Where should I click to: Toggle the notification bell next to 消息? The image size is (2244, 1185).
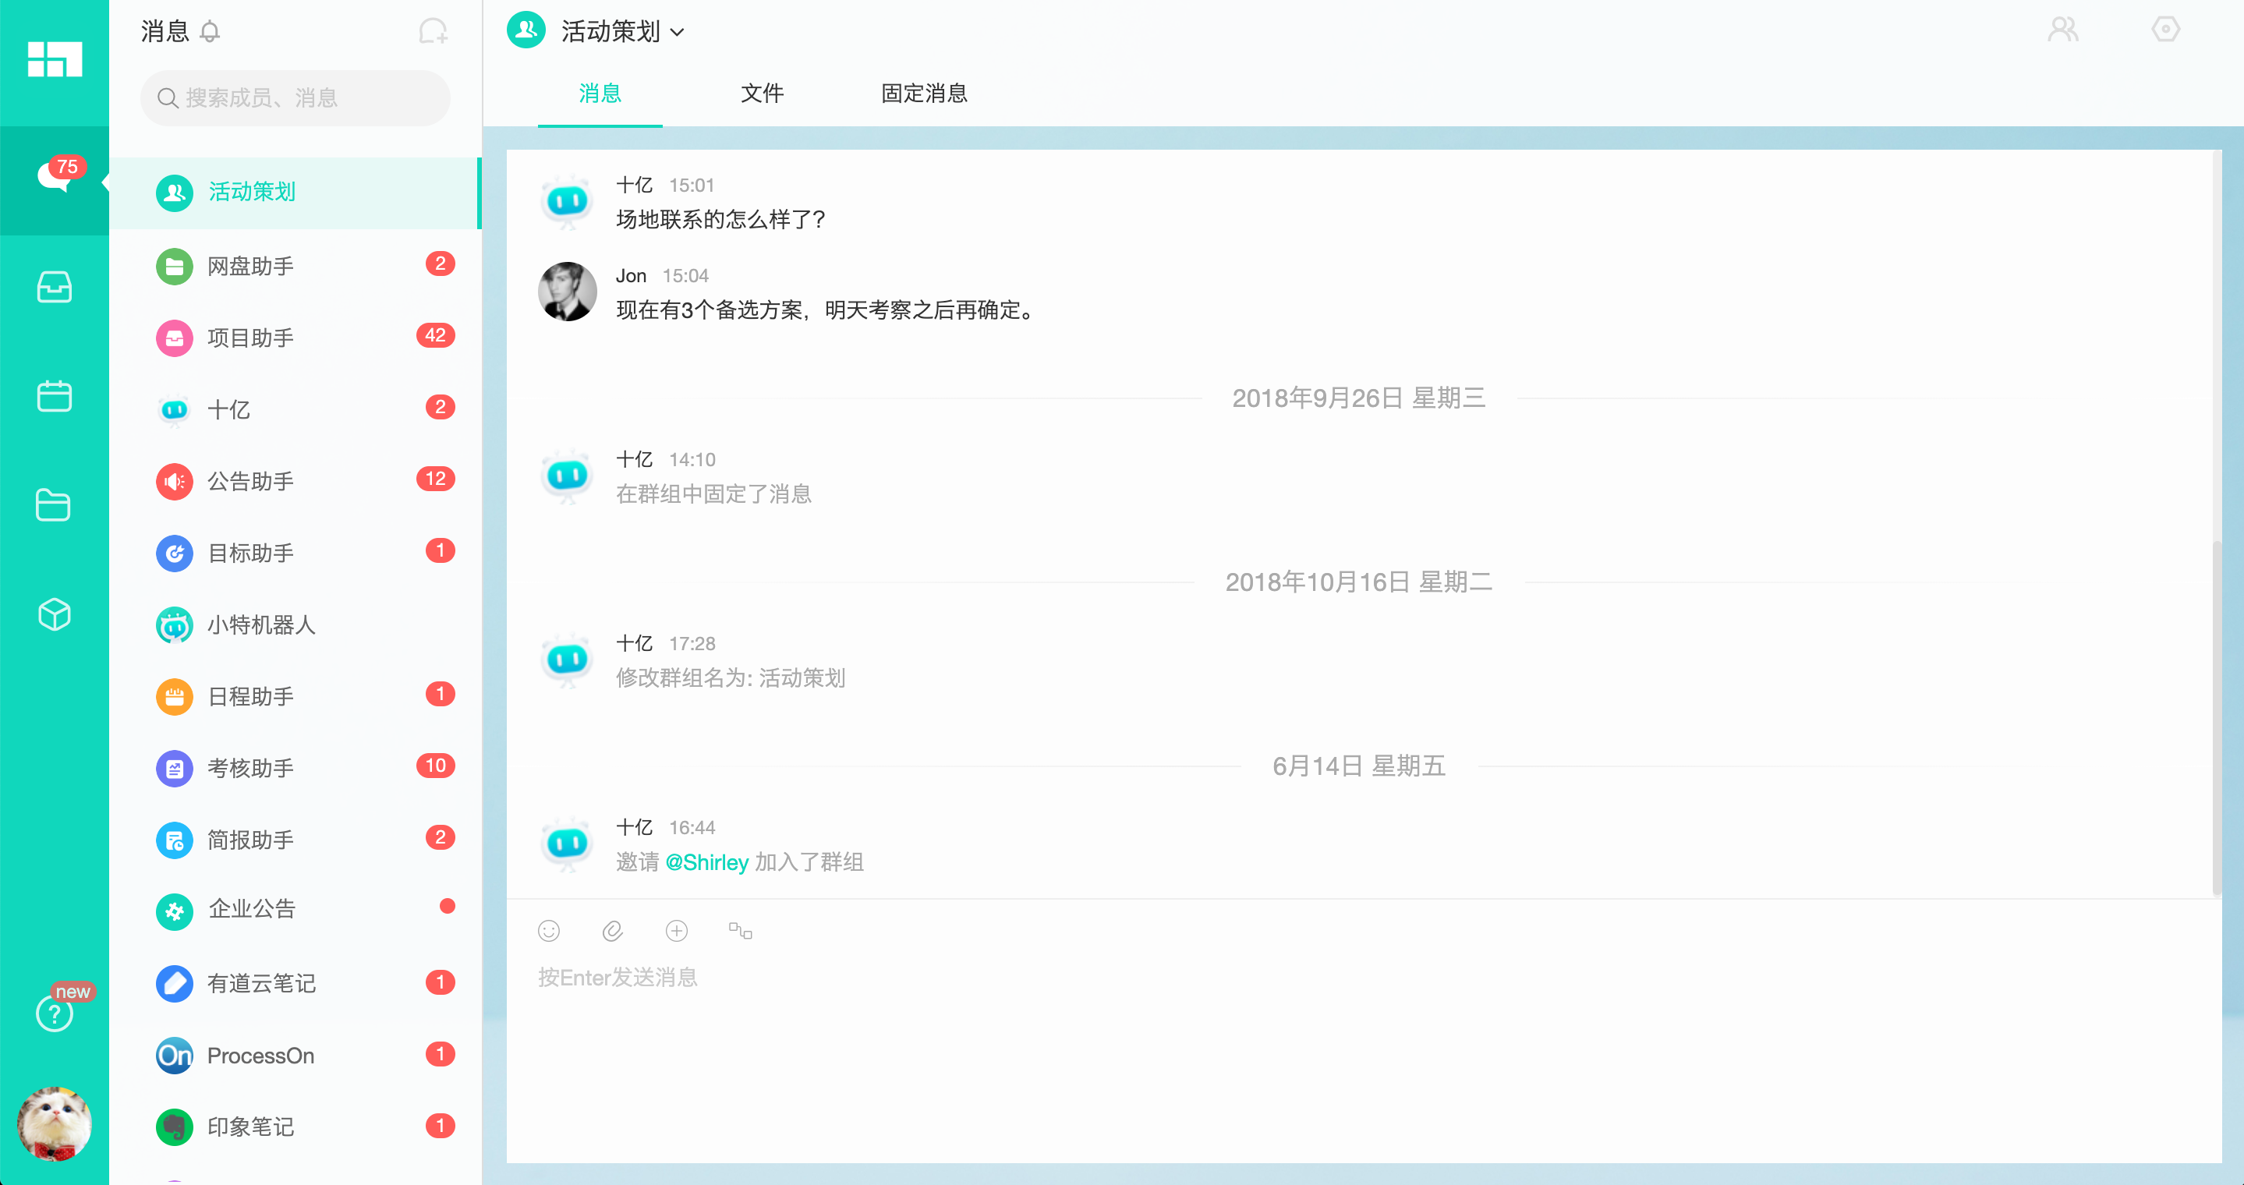(x=210, y=32)
